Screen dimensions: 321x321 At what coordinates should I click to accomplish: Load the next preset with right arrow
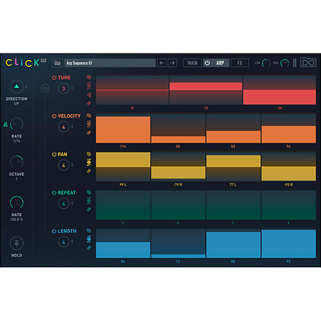tap(173, 63)
